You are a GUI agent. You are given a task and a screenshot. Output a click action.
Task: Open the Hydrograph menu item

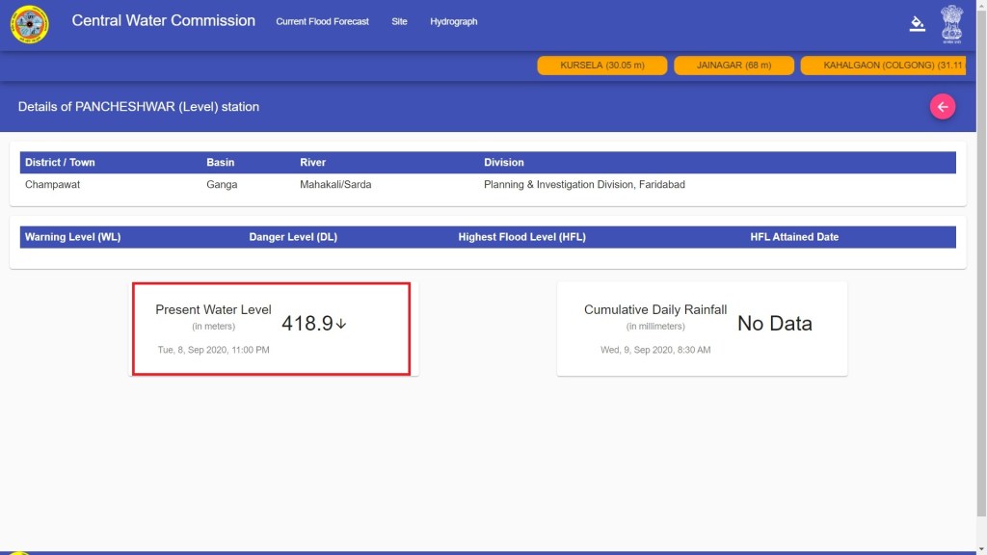453,21
